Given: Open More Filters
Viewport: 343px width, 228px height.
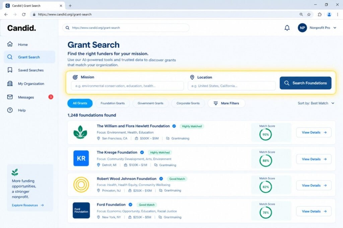Looking at the screenshot, I should coord(226,103).
